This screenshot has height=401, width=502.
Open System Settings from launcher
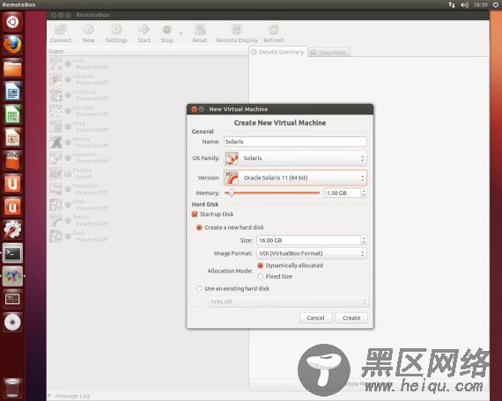[12, 230]
